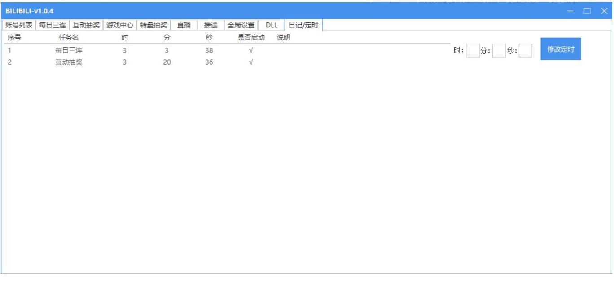Select the 互动抽奖 task name cell
Screen dimensions: 614x284
(69, 62)
